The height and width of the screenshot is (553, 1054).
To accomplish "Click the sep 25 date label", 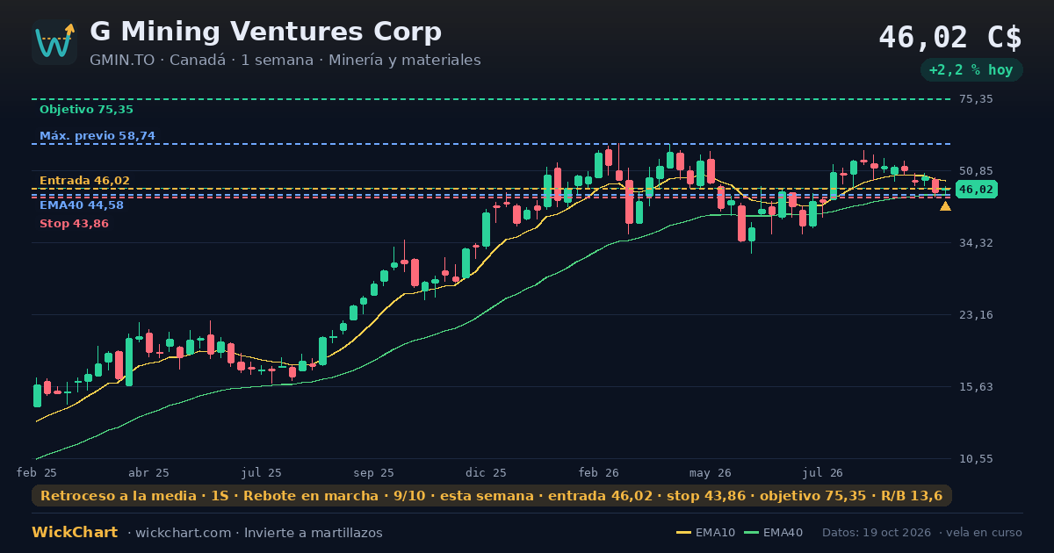I will pos(373,472).
